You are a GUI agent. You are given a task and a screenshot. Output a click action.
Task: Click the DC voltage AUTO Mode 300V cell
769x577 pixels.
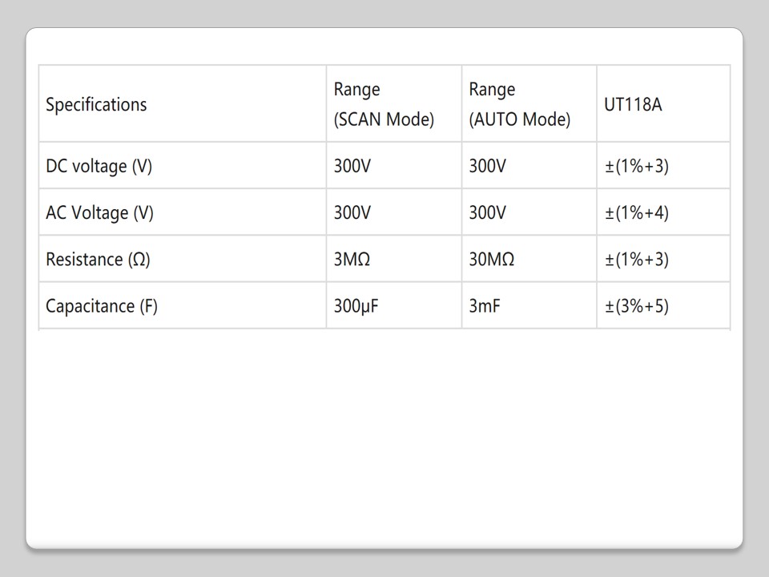488,166
